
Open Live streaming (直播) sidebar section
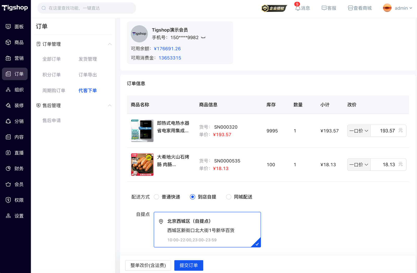[x=8, y=153]
